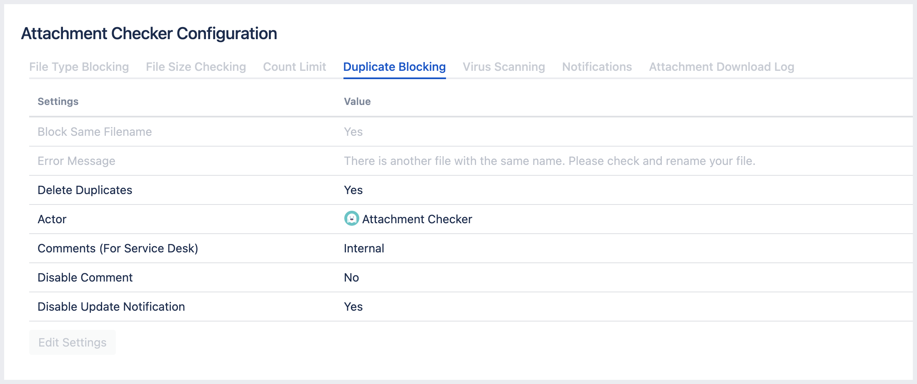Open the Notifications tab

point(597,67)
